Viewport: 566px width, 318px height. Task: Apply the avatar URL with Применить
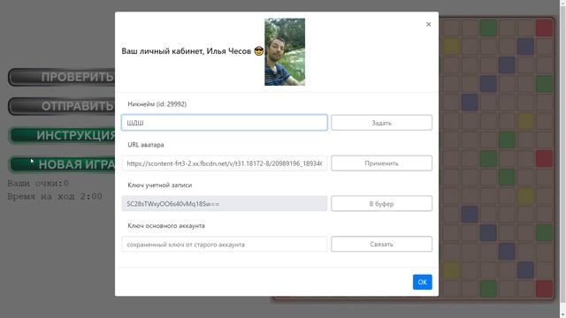point(381,163)
